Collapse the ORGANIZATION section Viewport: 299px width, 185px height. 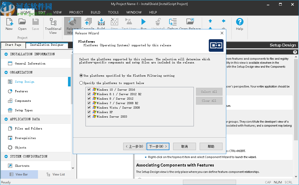[x=6, y=72]
